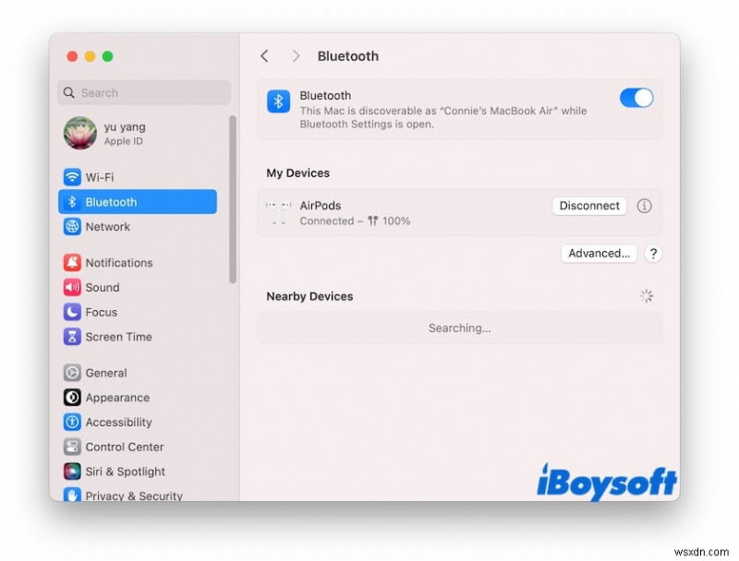Open Screen Time settings
This screenshot has height=561, width=739.
pyautogui.click(x=138, y=337)
